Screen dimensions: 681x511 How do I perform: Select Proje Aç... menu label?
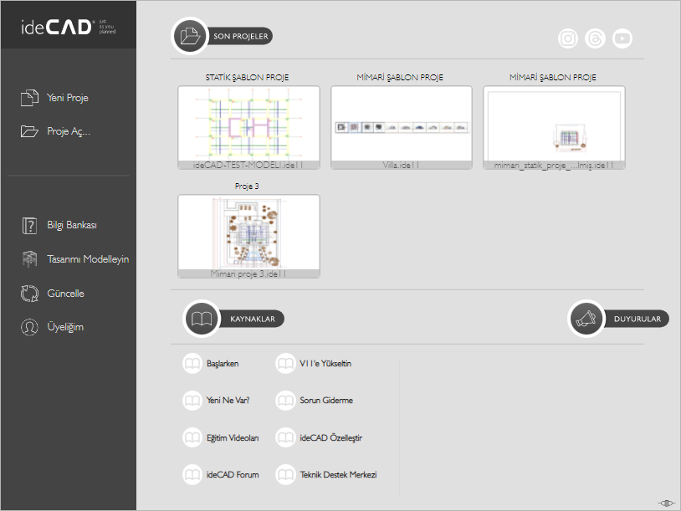(x=69, y=131)
